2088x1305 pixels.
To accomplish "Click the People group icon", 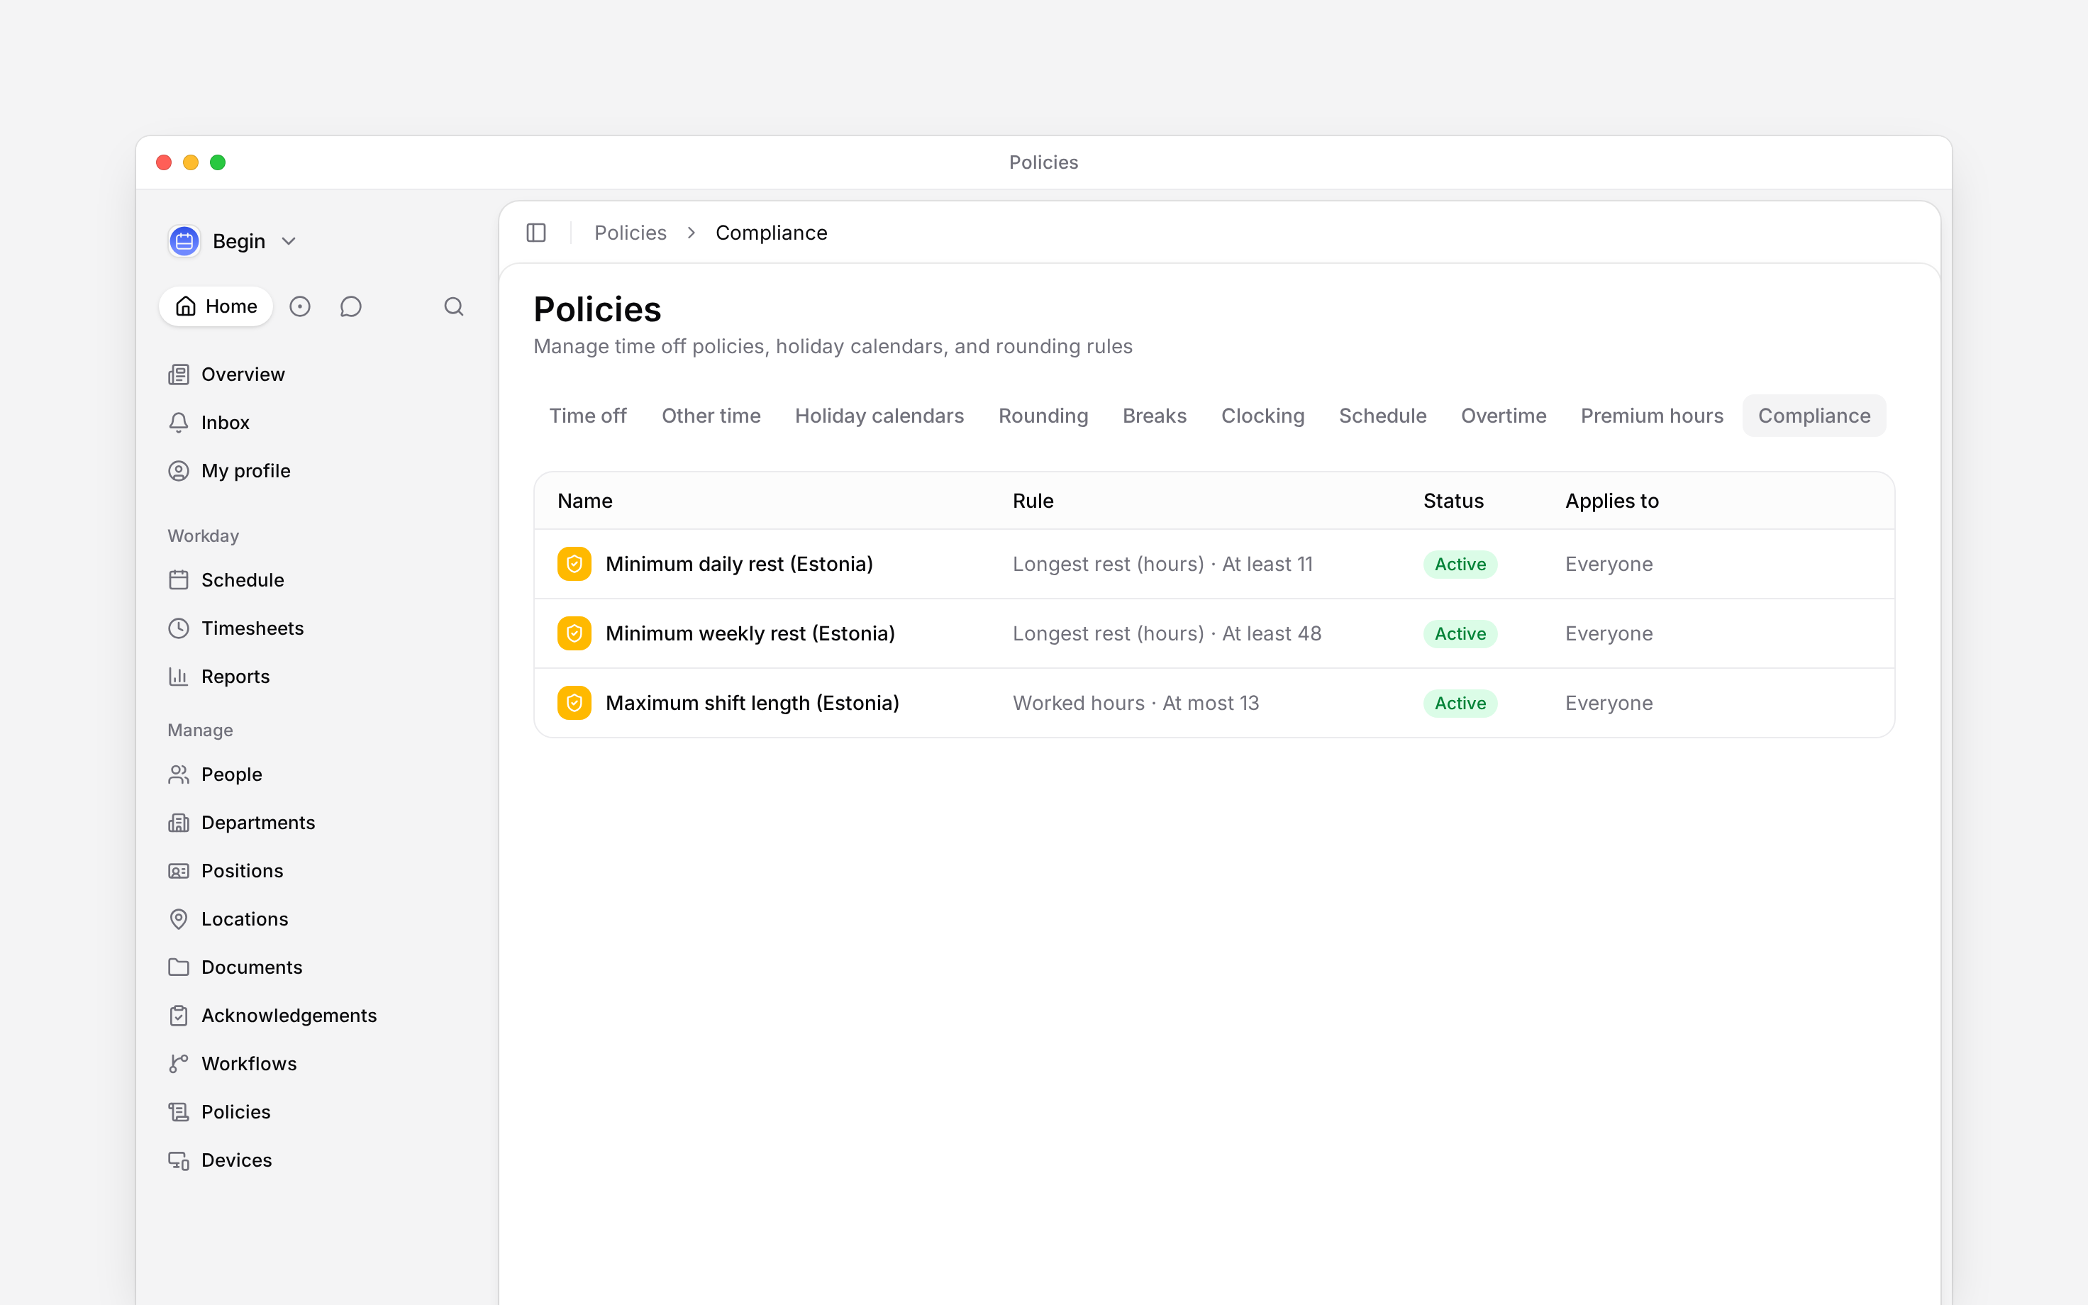I will tap(179, 775).
